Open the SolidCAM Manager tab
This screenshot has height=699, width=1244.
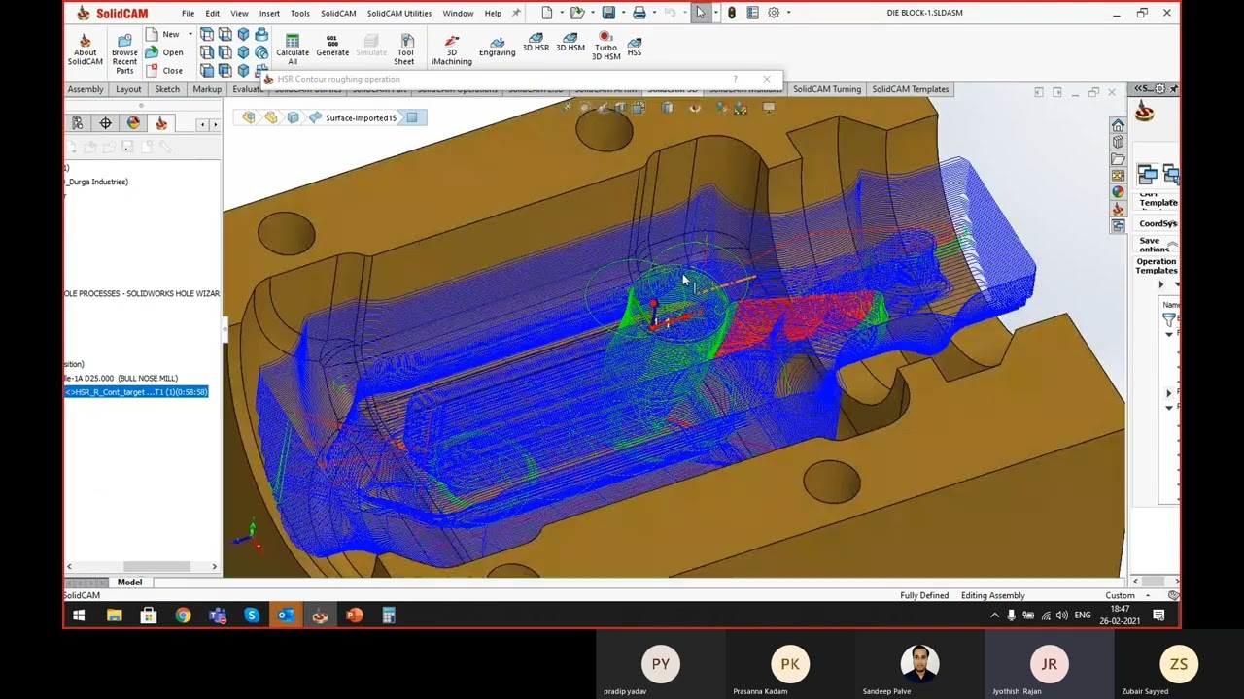(161, 123)
